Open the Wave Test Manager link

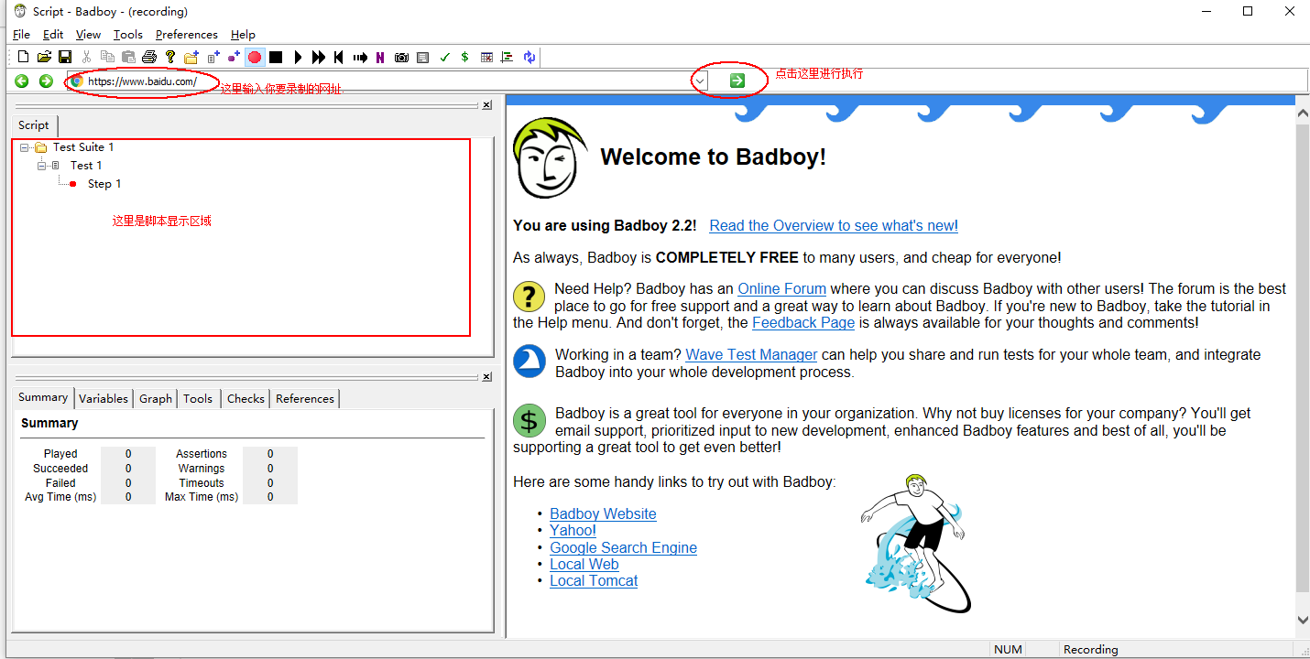pos(751,354)
